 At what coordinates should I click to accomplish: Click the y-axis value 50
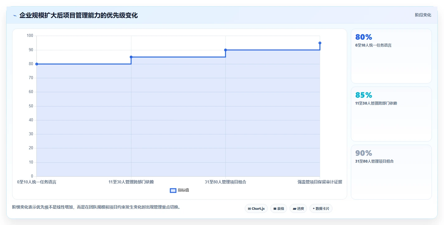(x=31, y=106)
